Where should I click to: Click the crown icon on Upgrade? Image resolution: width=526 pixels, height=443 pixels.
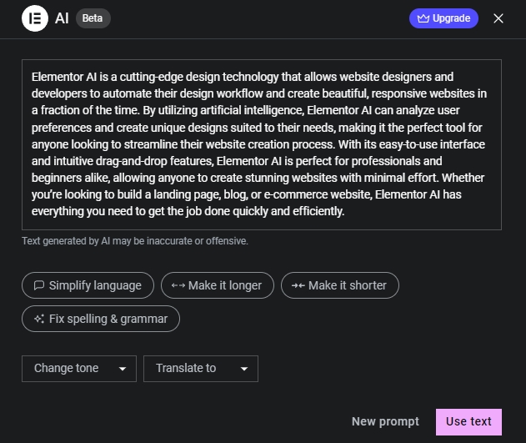tap(423, 18)
